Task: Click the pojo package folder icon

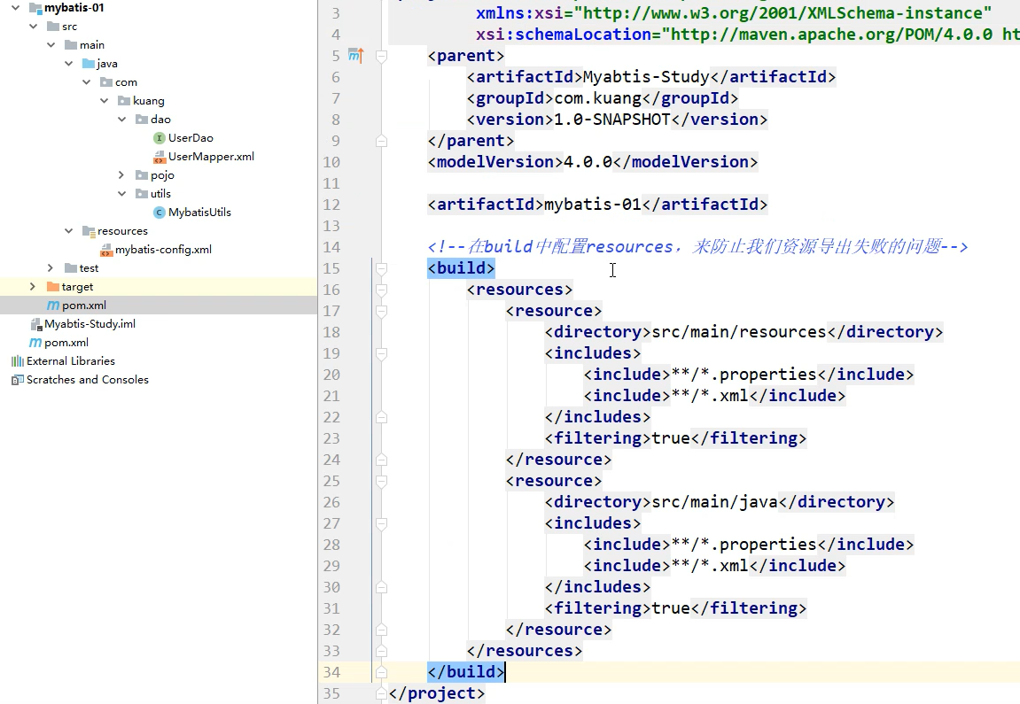Action: pos(142,174)
